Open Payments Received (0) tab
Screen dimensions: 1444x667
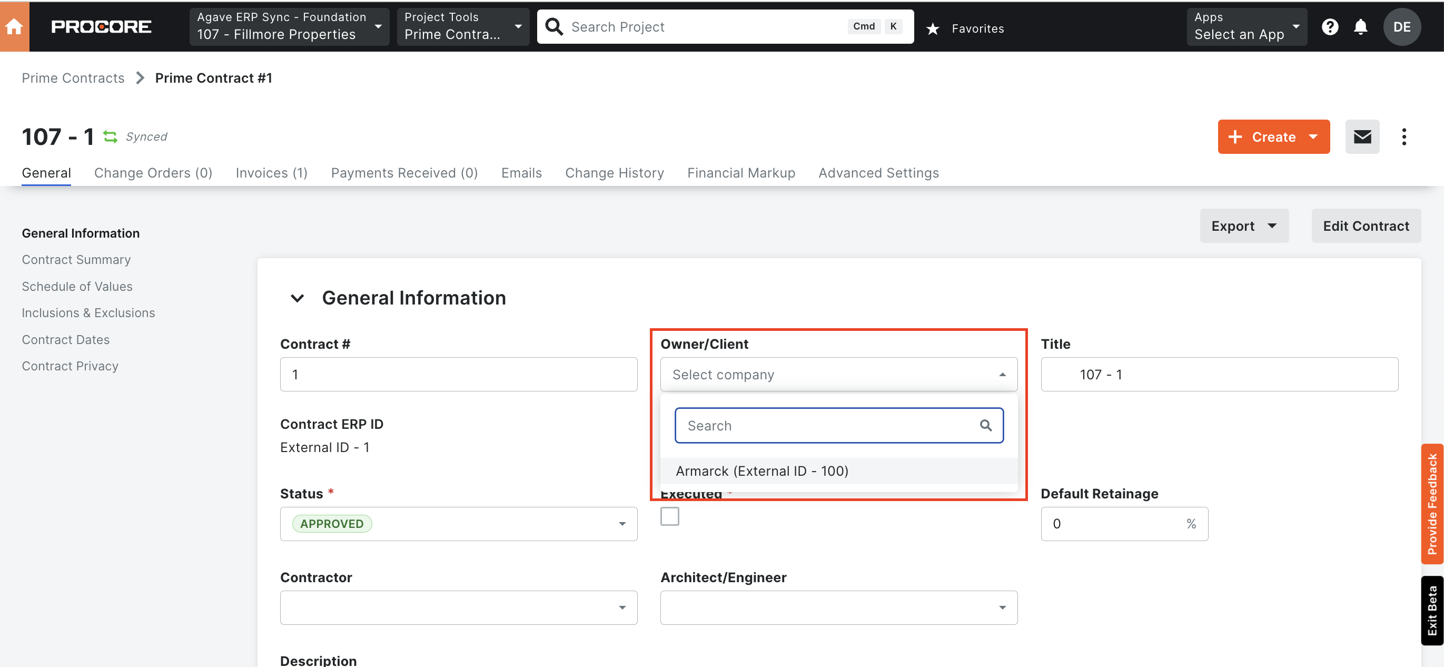pos(404,173)
